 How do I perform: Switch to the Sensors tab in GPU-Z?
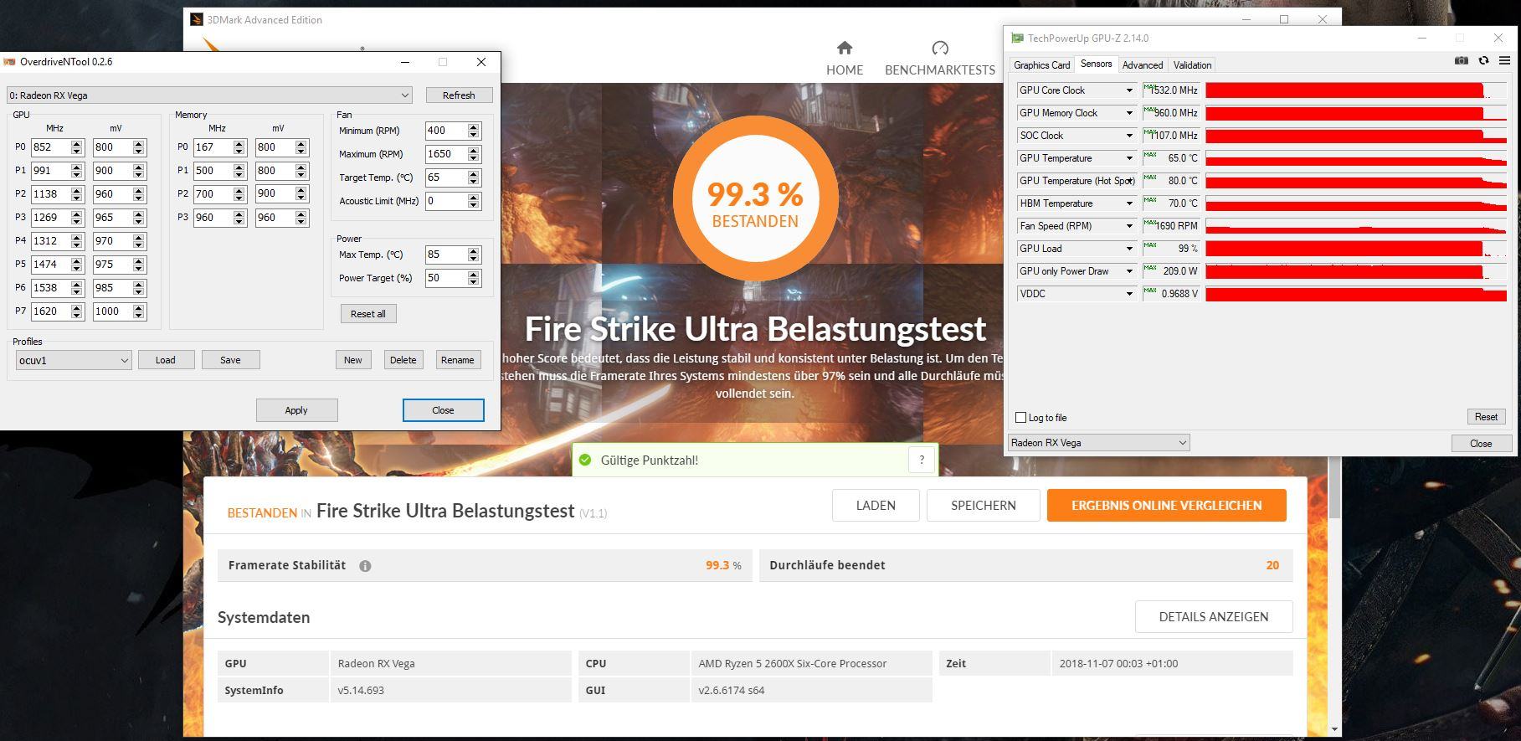pos(1096,64)
